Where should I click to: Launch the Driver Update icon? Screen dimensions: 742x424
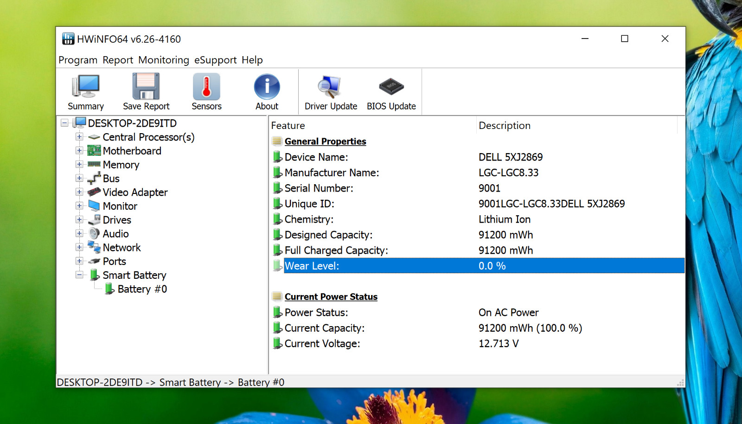pyautogui.click(x=330, y=86)
